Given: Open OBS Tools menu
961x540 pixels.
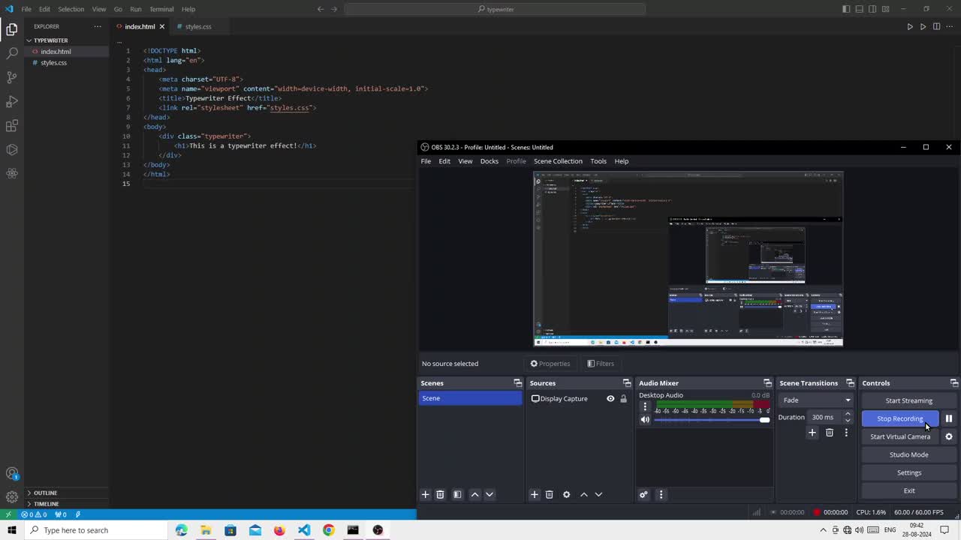Looking at the screenshot, I should 598,161.
